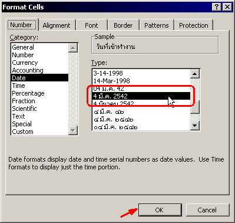Select Time in the Category list
This screenshot has width=235, height=223.
pyautogui.click(x=19, y=86)
